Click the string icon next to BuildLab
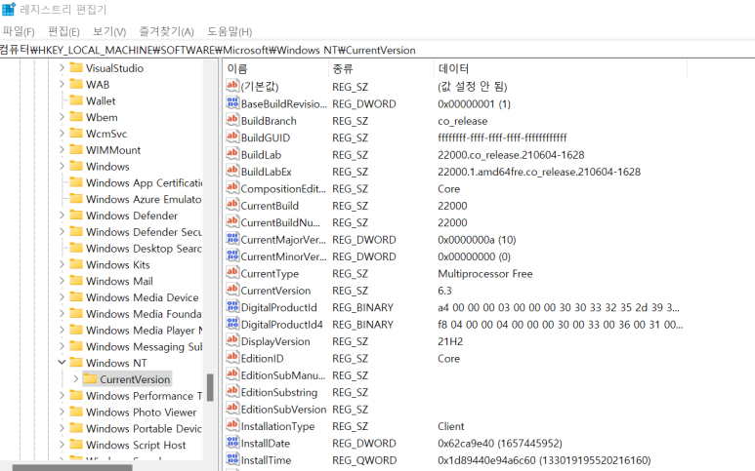This screenshot has height=471, width=755. (x=232, y=154)
